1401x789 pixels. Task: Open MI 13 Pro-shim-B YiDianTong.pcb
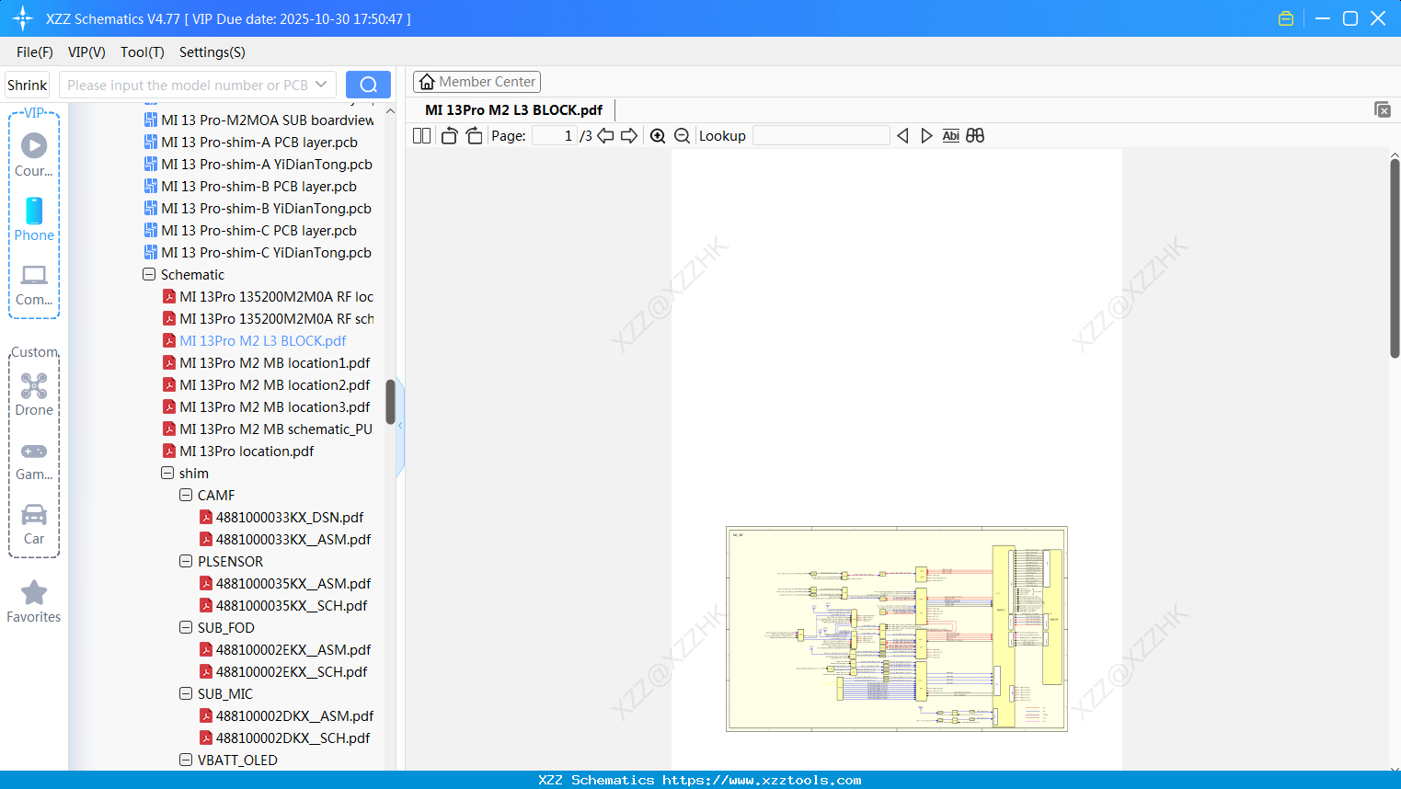click(x=258, y=208)
